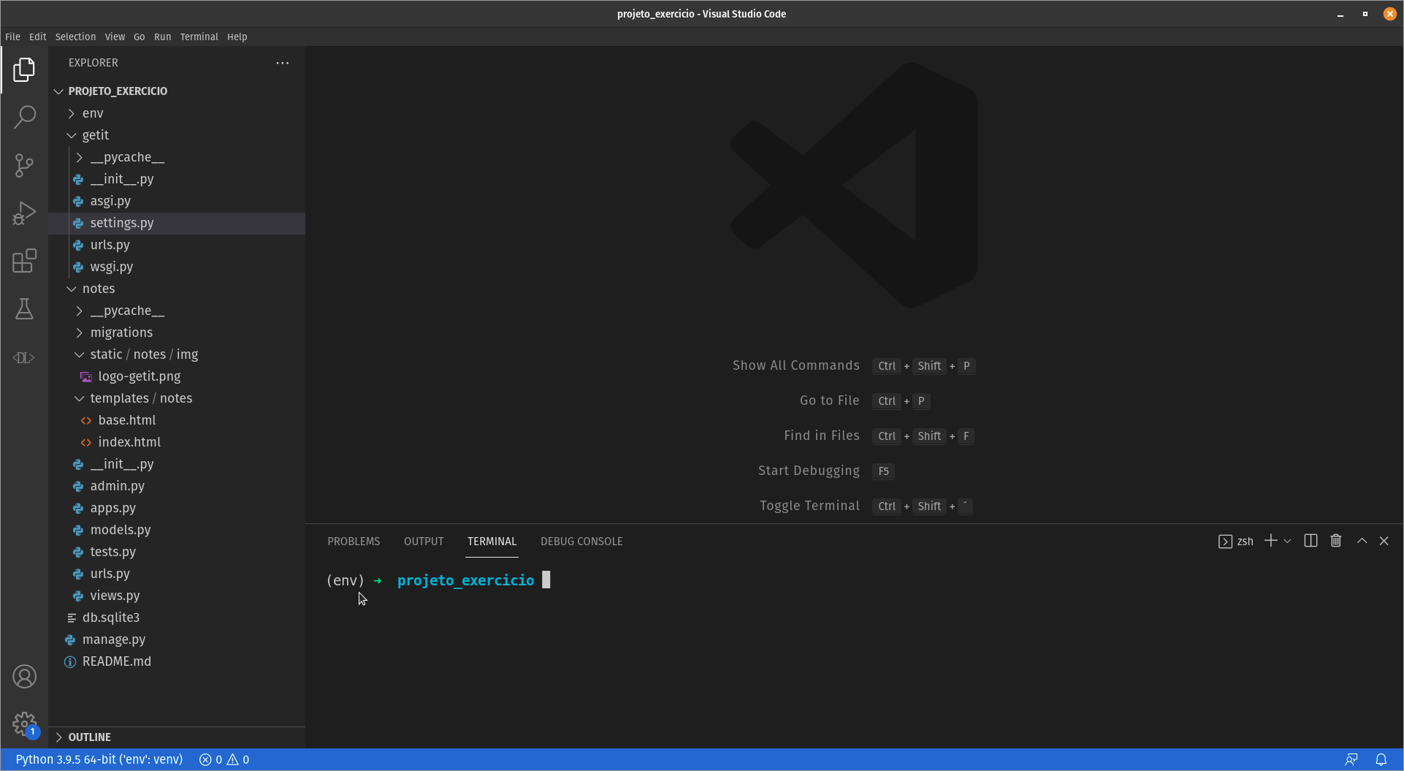1404x771 pixels.
Task: Open the Selection menu
Action: tap(75, 37)
